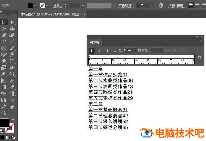Click the X position field showing 0 mm

pyautogui.click(x=130, y=50)
